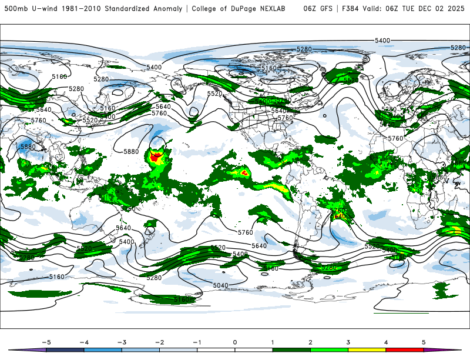Image resolution: width=470 pixels, height=353 pixels.
Task: Click the light blue -3 to -2 colorbar segment
Action: (x=140, y=350)
